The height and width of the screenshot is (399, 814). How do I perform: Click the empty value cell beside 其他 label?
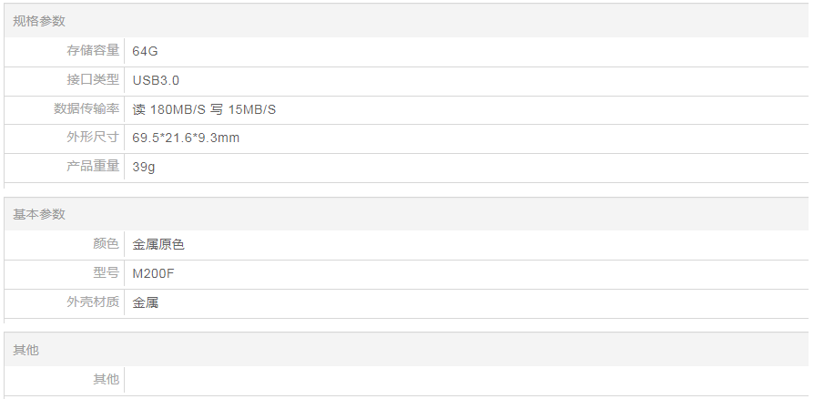[455, 379]
